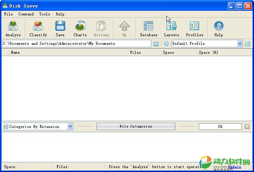Open the File menu
This screenshot has height=172, width=254.
[x=8, y=14]
